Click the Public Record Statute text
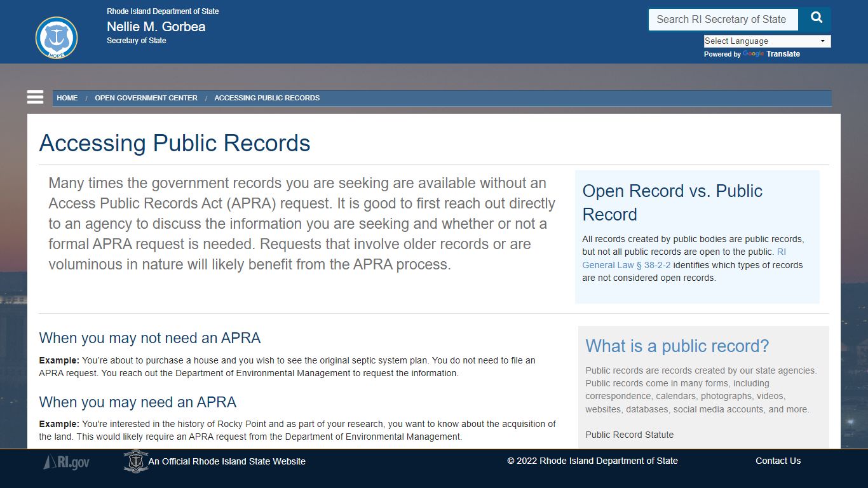This screenshot has width=868, height=488. (629, 435)
